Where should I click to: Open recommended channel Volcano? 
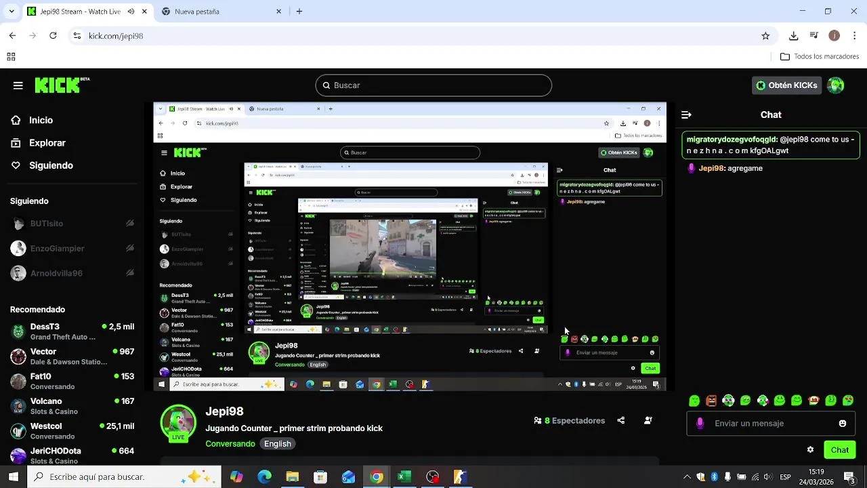72,406
